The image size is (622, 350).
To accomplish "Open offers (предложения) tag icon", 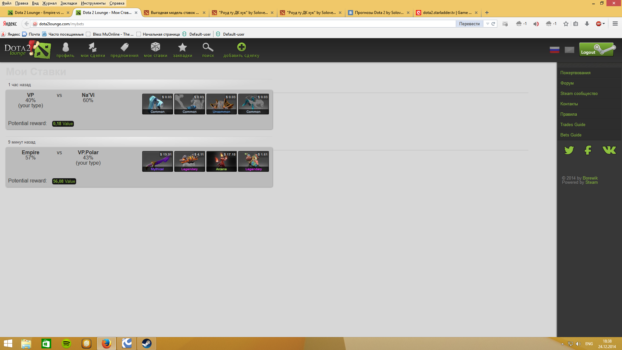I will coord(124,50).
